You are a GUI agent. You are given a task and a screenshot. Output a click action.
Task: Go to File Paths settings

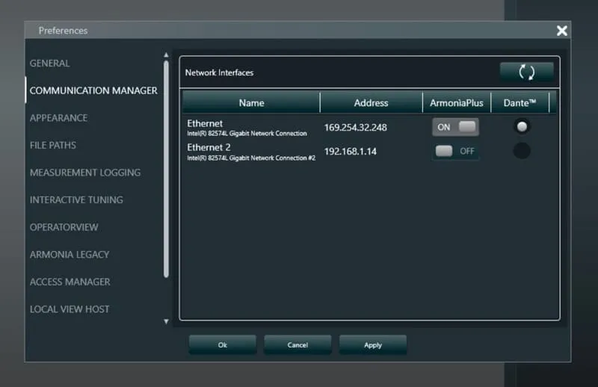coord(53,145)
